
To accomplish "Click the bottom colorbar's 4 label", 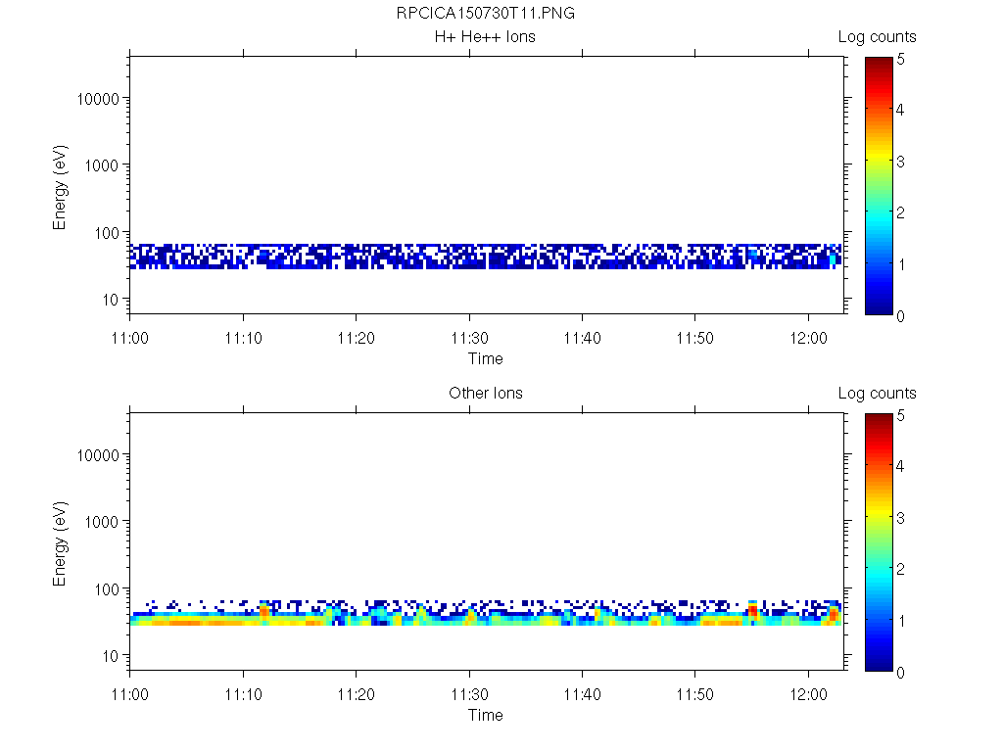I will (901, 466).
